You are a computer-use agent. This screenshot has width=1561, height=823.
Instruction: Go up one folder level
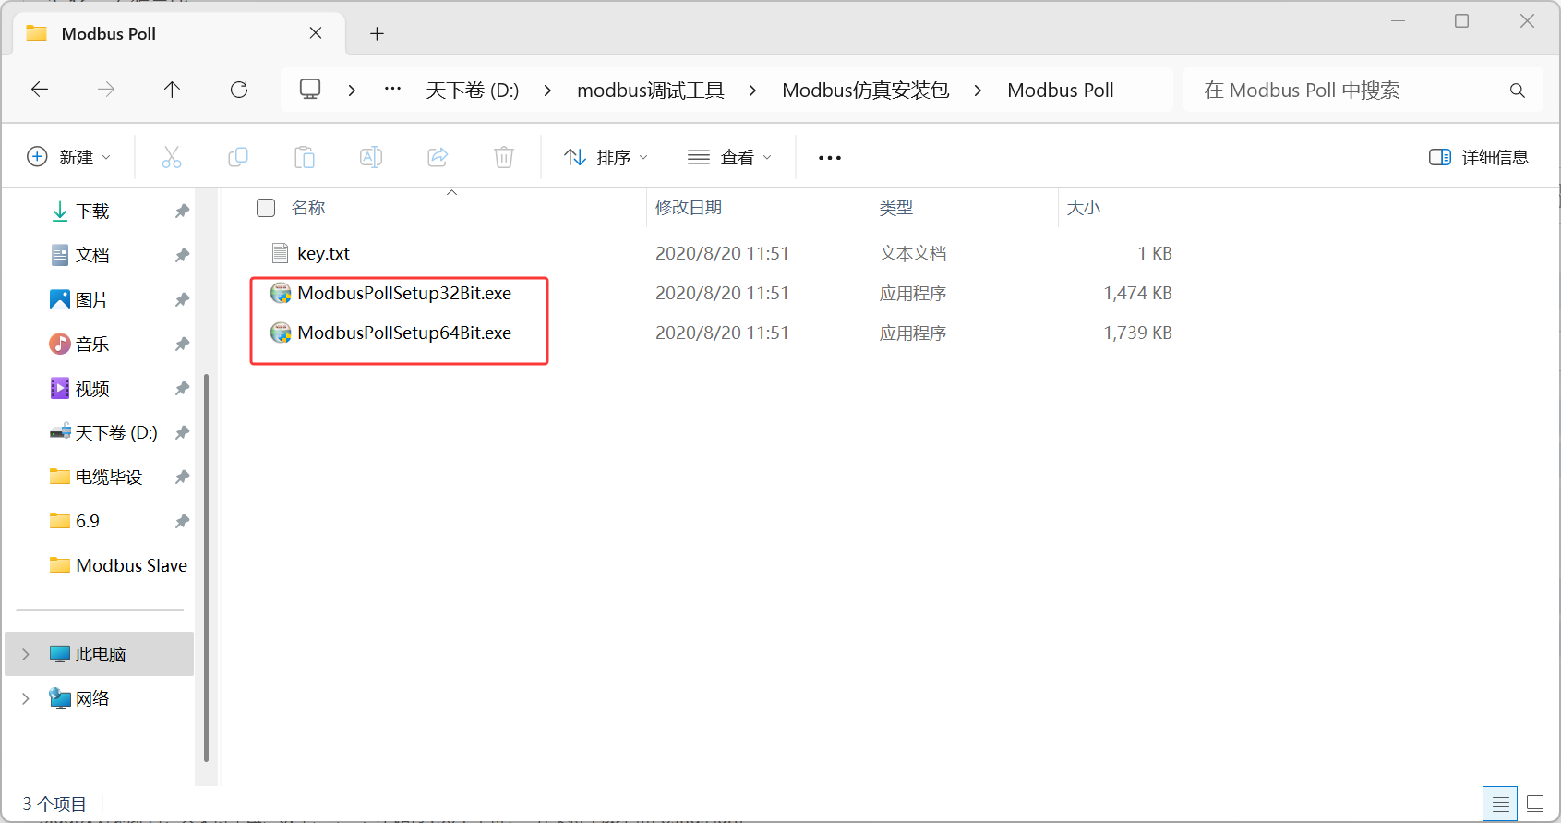coord(172,90)
